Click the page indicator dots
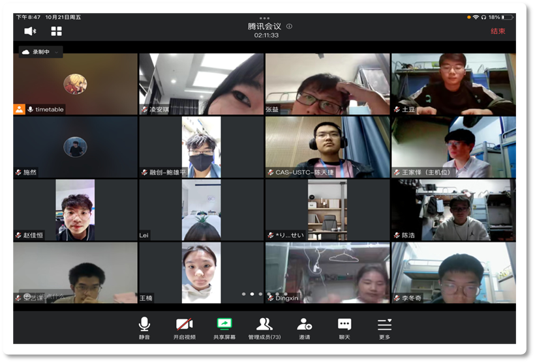535x363 pixels. coord(252,294)
